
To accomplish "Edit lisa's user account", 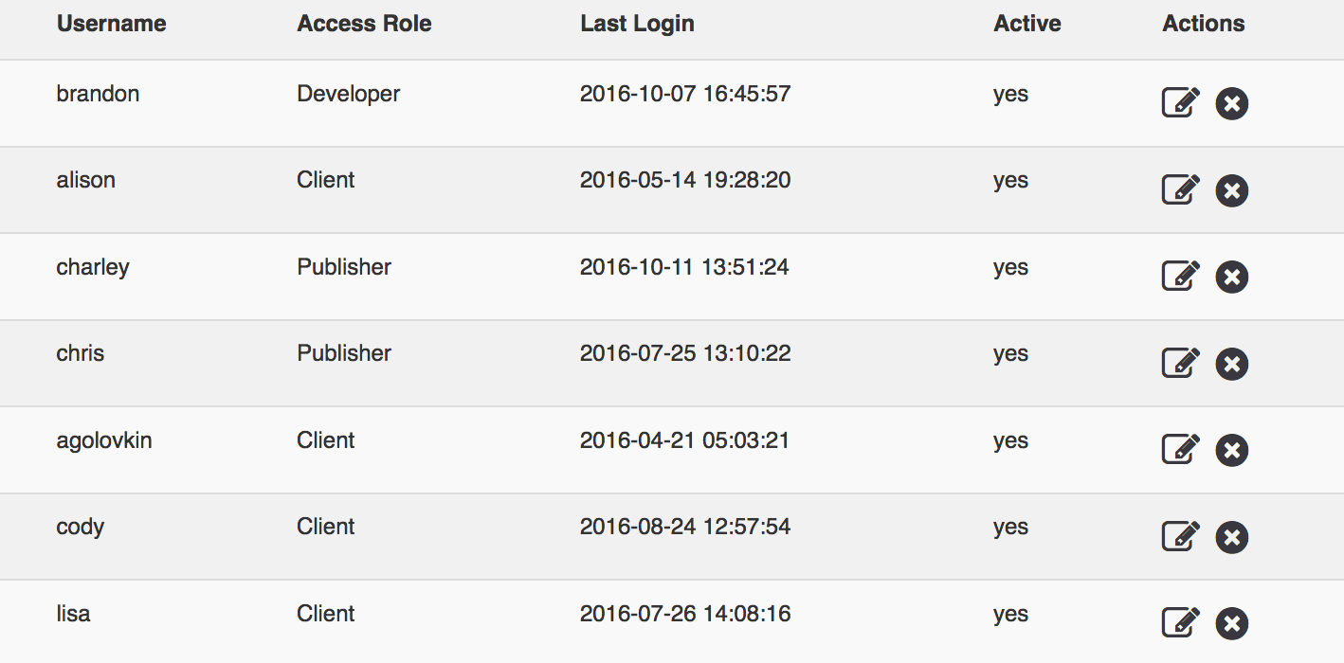I will 1181,622.
